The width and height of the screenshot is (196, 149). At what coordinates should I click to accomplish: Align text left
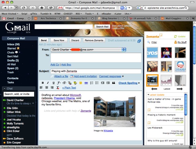coord(41,87)
